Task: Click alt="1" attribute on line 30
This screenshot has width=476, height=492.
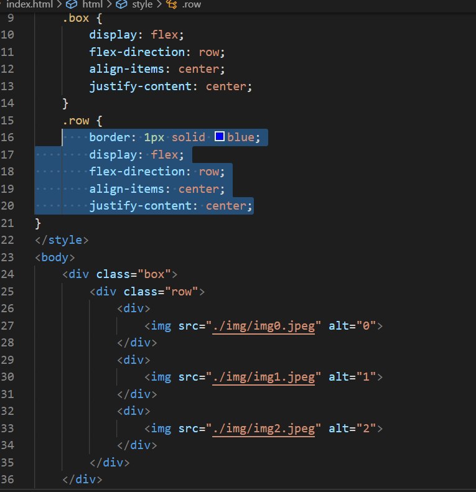Action: pos(352,376)
